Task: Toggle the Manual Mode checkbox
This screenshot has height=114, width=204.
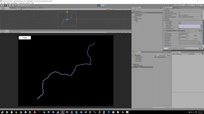Action: pos(179,46)
